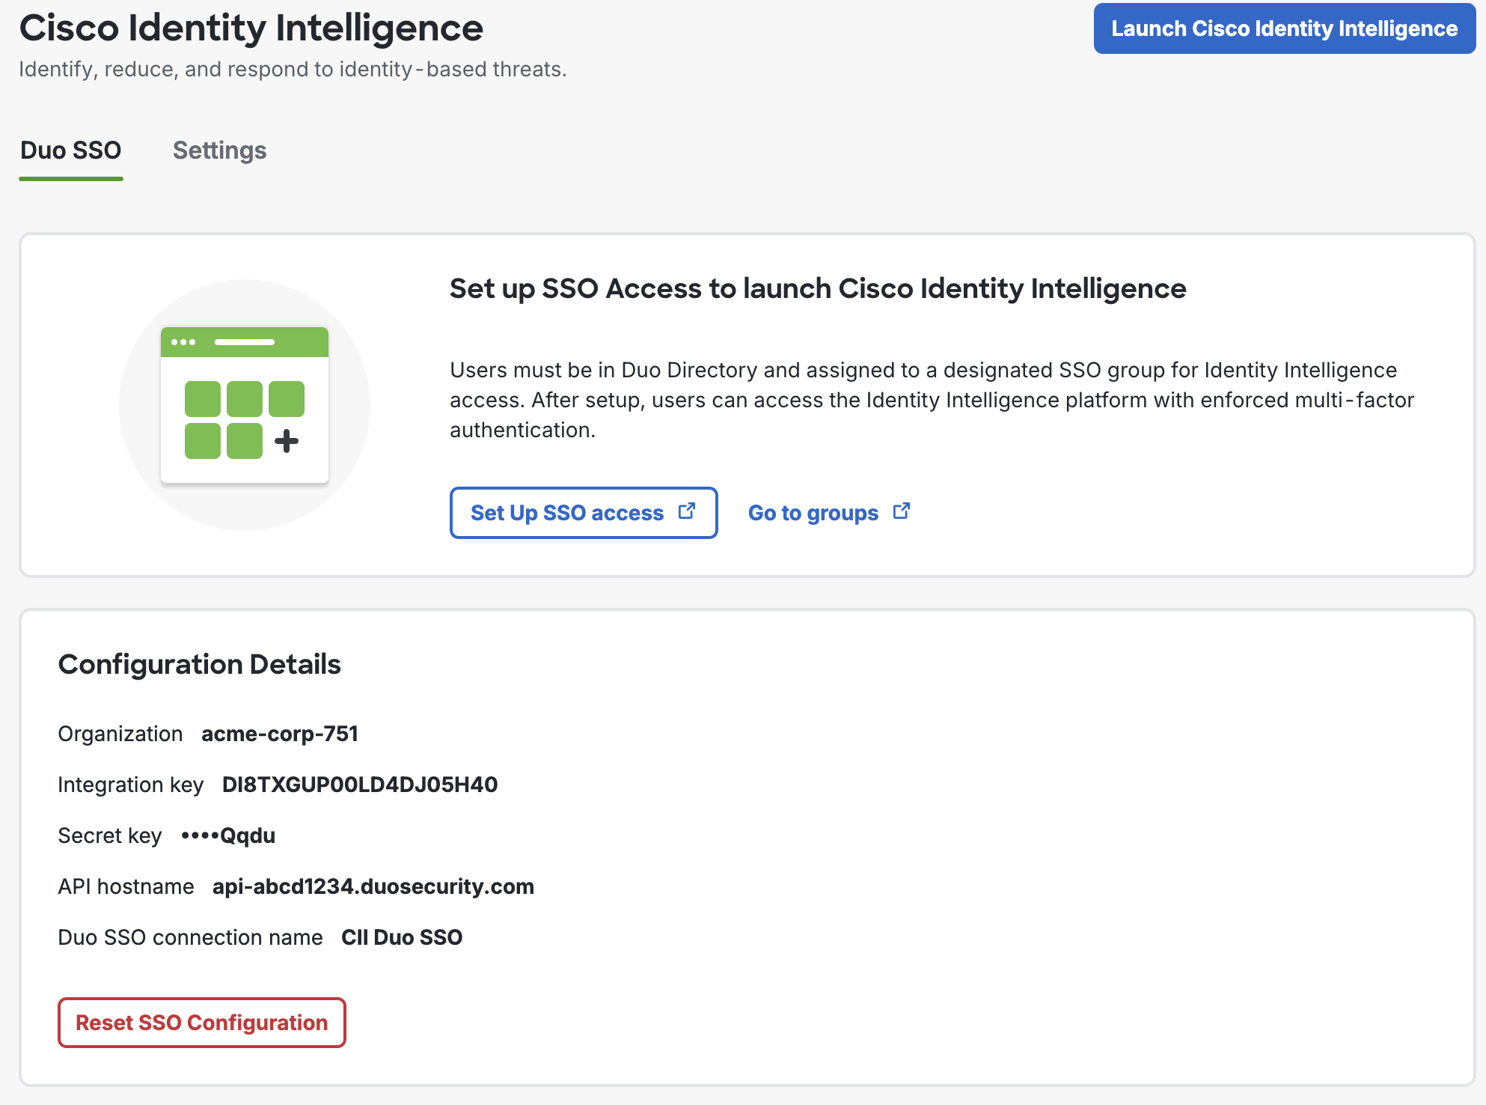Screen dimensions: 1486x1105
Task: Select the Integration key value DI8TXGUP00LD4DJ05H40
Action: pyautogui.click(x=360, y=785)
